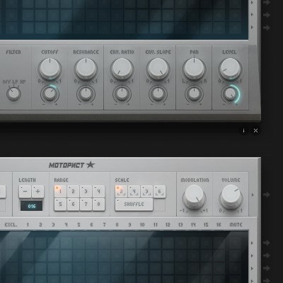This screenshot has width=283, height=283.
Task: Decrease Length with minus button
Action: (x=25, y=192)
